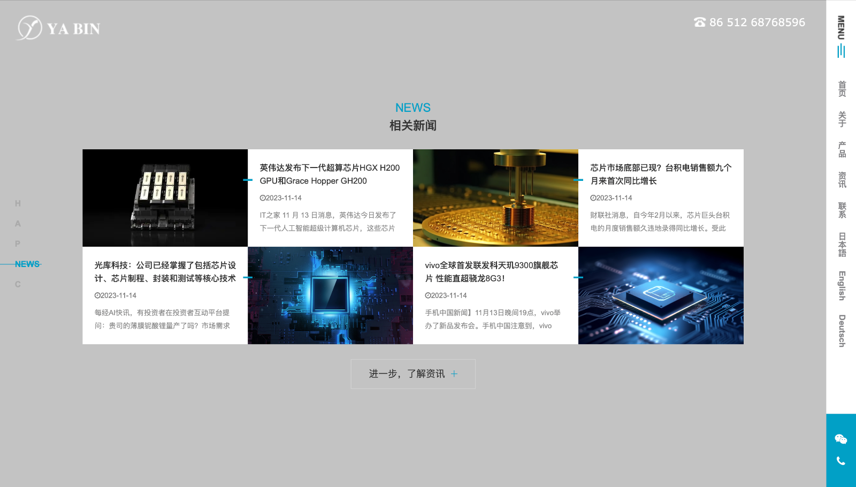Click summary text starting IT之家 11 月 13 日消息

tap(328, 222)
